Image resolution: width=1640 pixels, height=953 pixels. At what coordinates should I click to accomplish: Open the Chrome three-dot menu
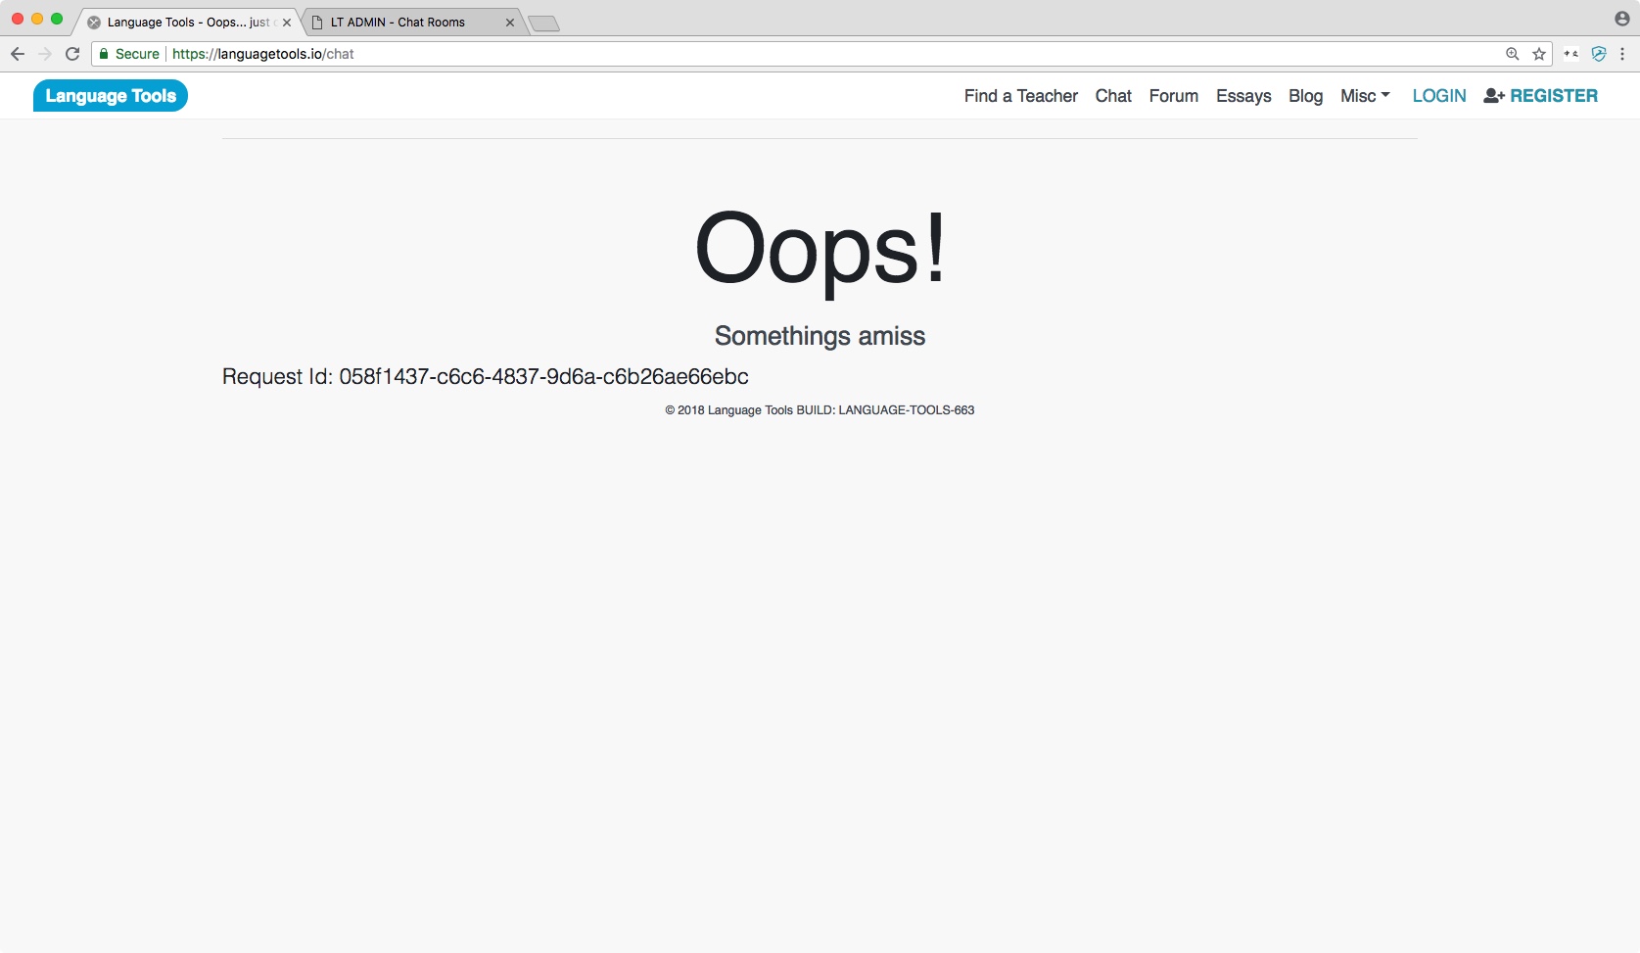[x=1622, y=54]
